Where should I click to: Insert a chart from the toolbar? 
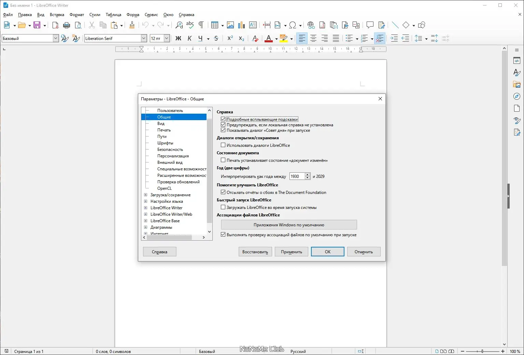(242, 25)
